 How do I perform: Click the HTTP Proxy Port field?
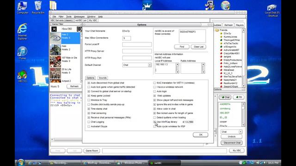click(137, 58)
